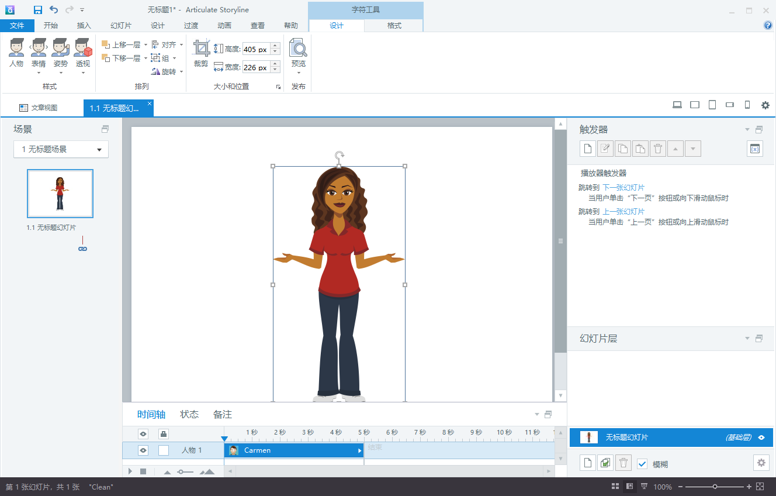Duplicate the selected slide layer

605,463
